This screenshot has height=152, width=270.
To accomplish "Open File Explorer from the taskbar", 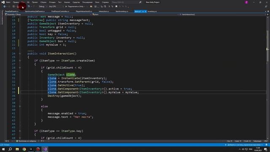I will 17,149.
